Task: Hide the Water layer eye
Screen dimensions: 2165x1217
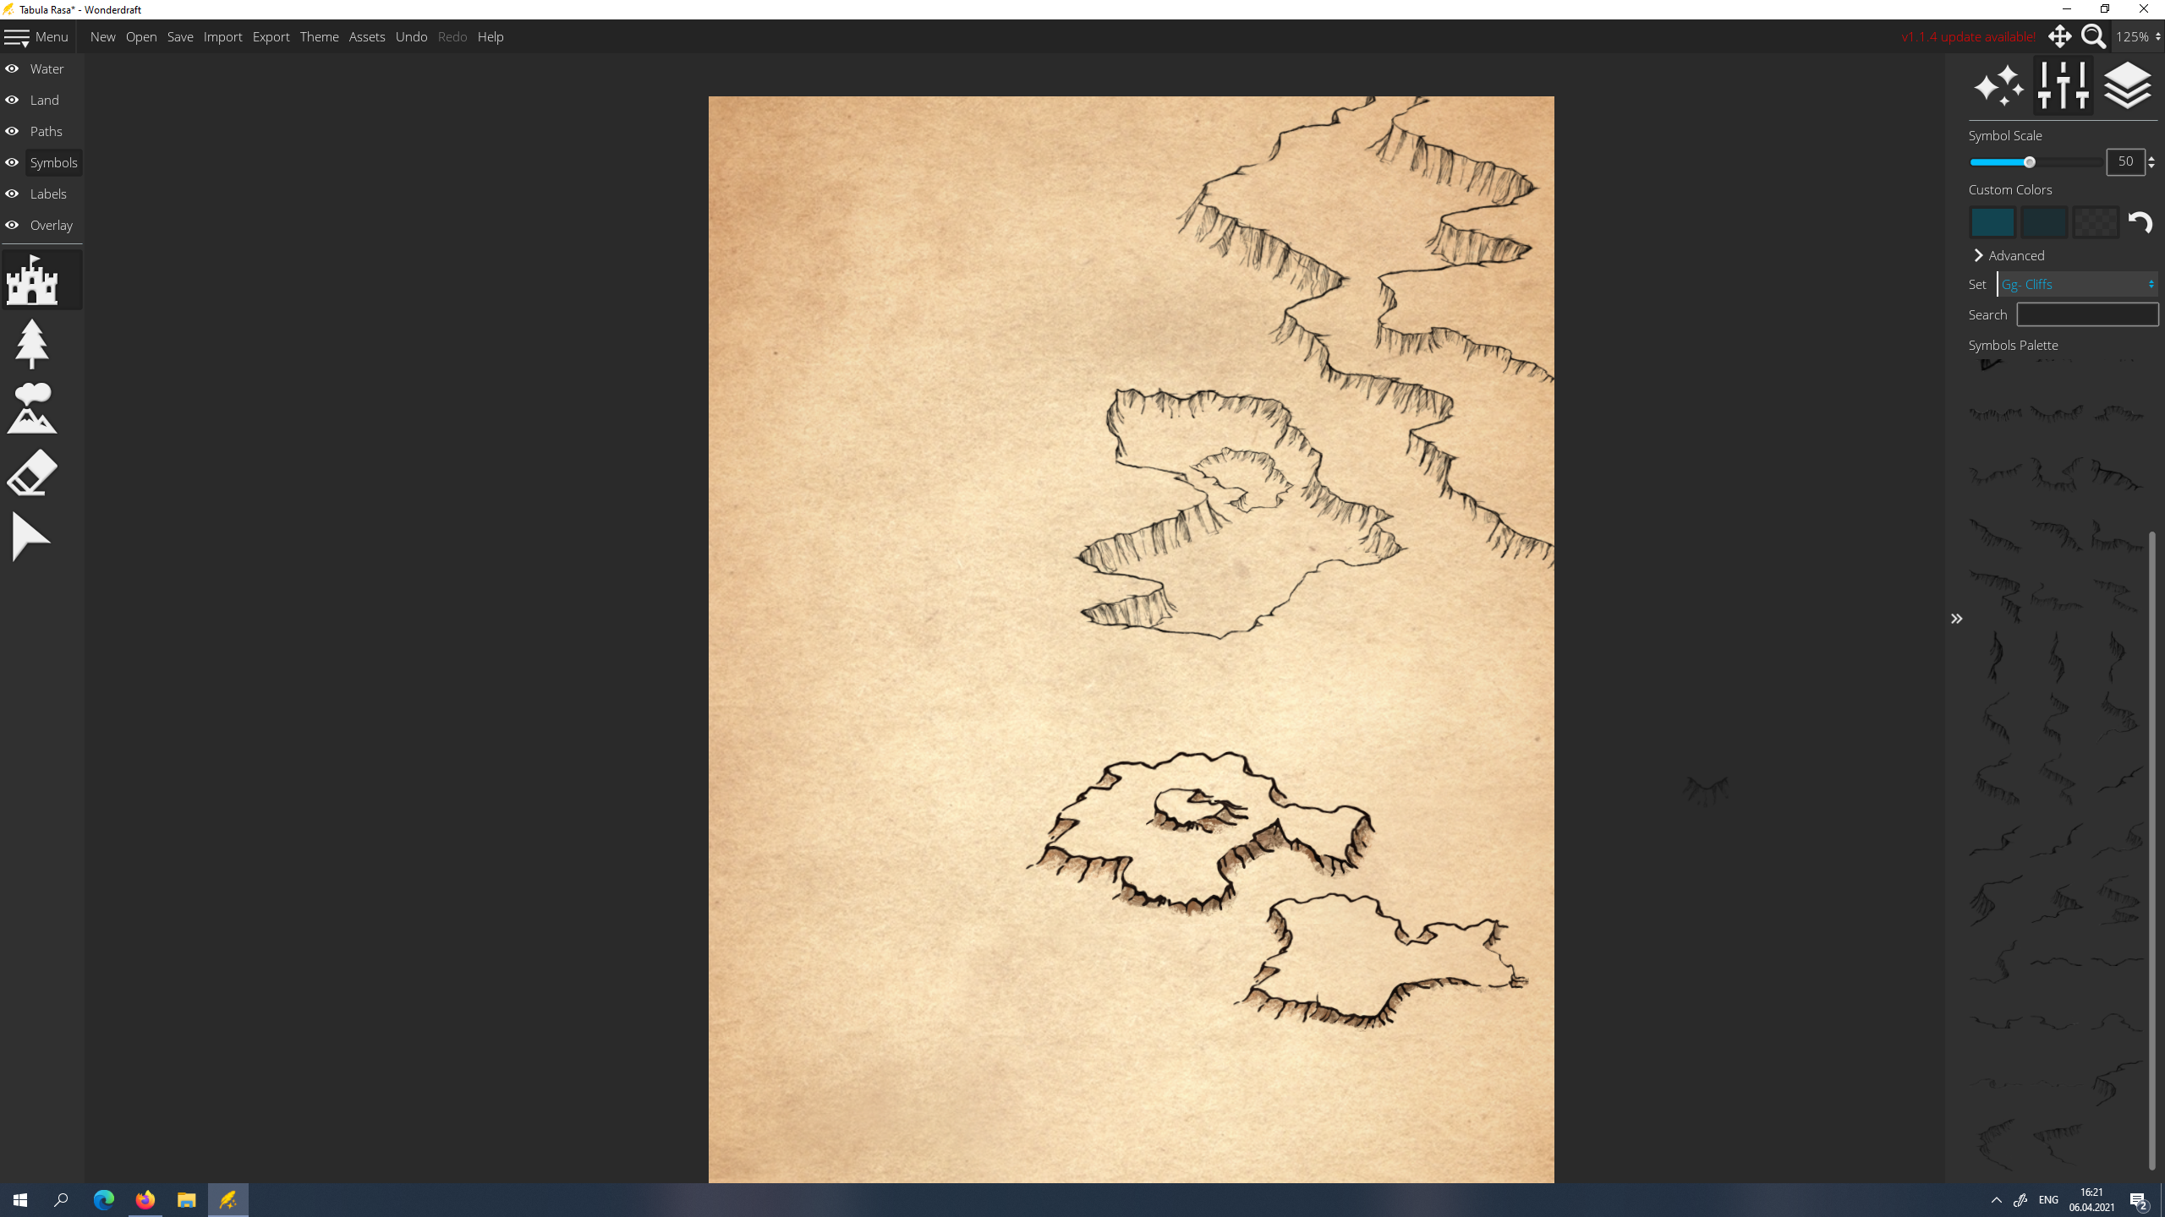Action: 12,68
